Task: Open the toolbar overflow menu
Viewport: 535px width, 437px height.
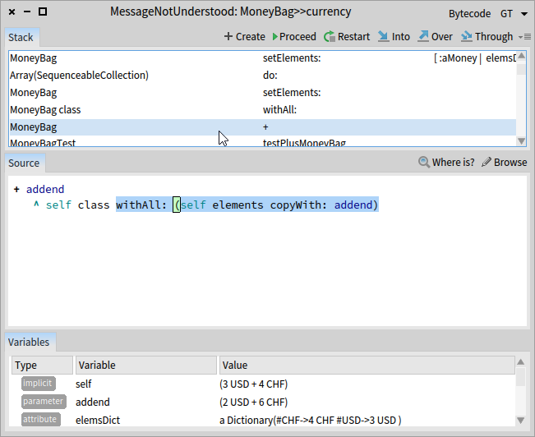Action: pos(525,36)
